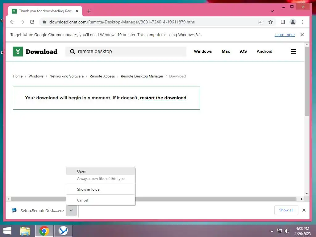Click the 'remote desktop' search field
Image resolution: width=316 pixels, height=237 pixels.
click(x=126, y=52)
